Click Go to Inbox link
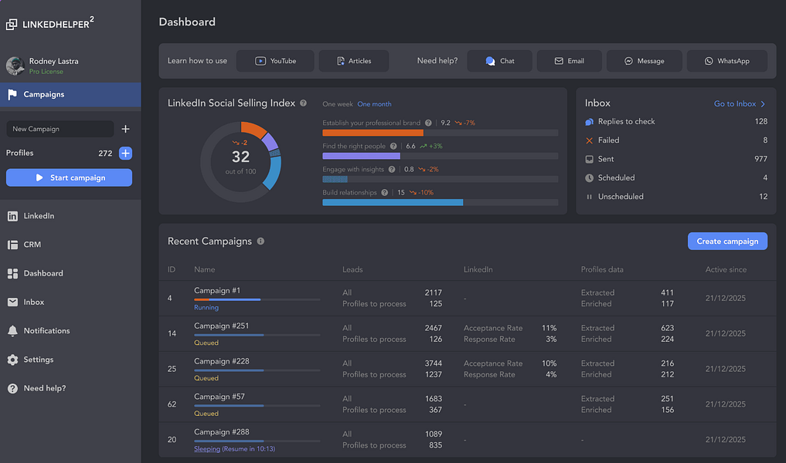 pyautogui.click(x=735, y=103)
